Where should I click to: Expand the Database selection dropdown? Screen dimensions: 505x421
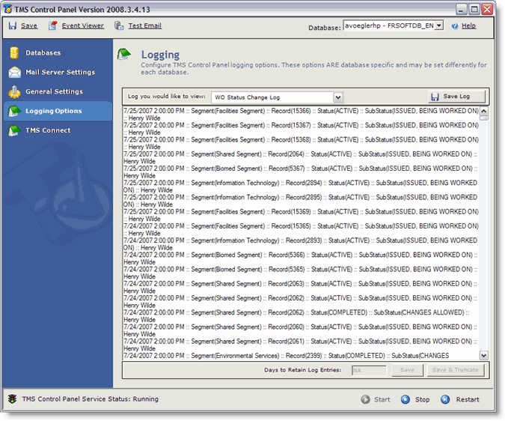click(x=438, y=25)
